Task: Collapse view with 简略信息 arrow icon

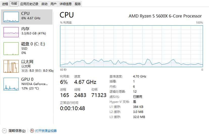Action: [x=4, y=131]
